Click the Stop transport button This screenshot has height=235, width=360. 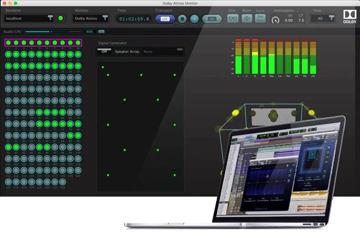(x=183, y=19)
